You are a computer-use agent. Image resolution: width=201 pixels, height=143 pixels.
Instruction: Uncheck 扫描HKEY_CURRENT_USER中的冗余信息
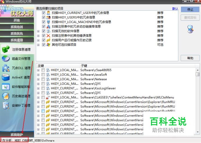44,13
